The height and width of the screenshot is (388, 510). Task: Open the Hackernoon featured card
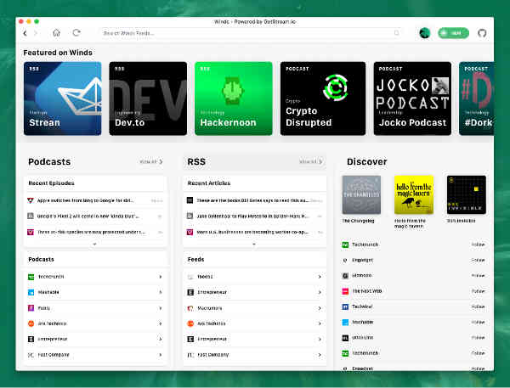(x=234, y=98)
